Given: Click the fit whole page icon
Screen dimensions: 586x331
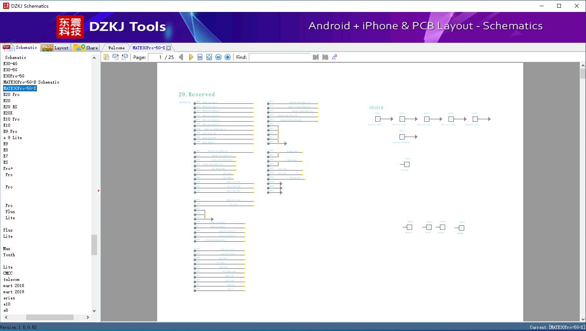Looking at the screenshot, I should (x=209, y=57).
